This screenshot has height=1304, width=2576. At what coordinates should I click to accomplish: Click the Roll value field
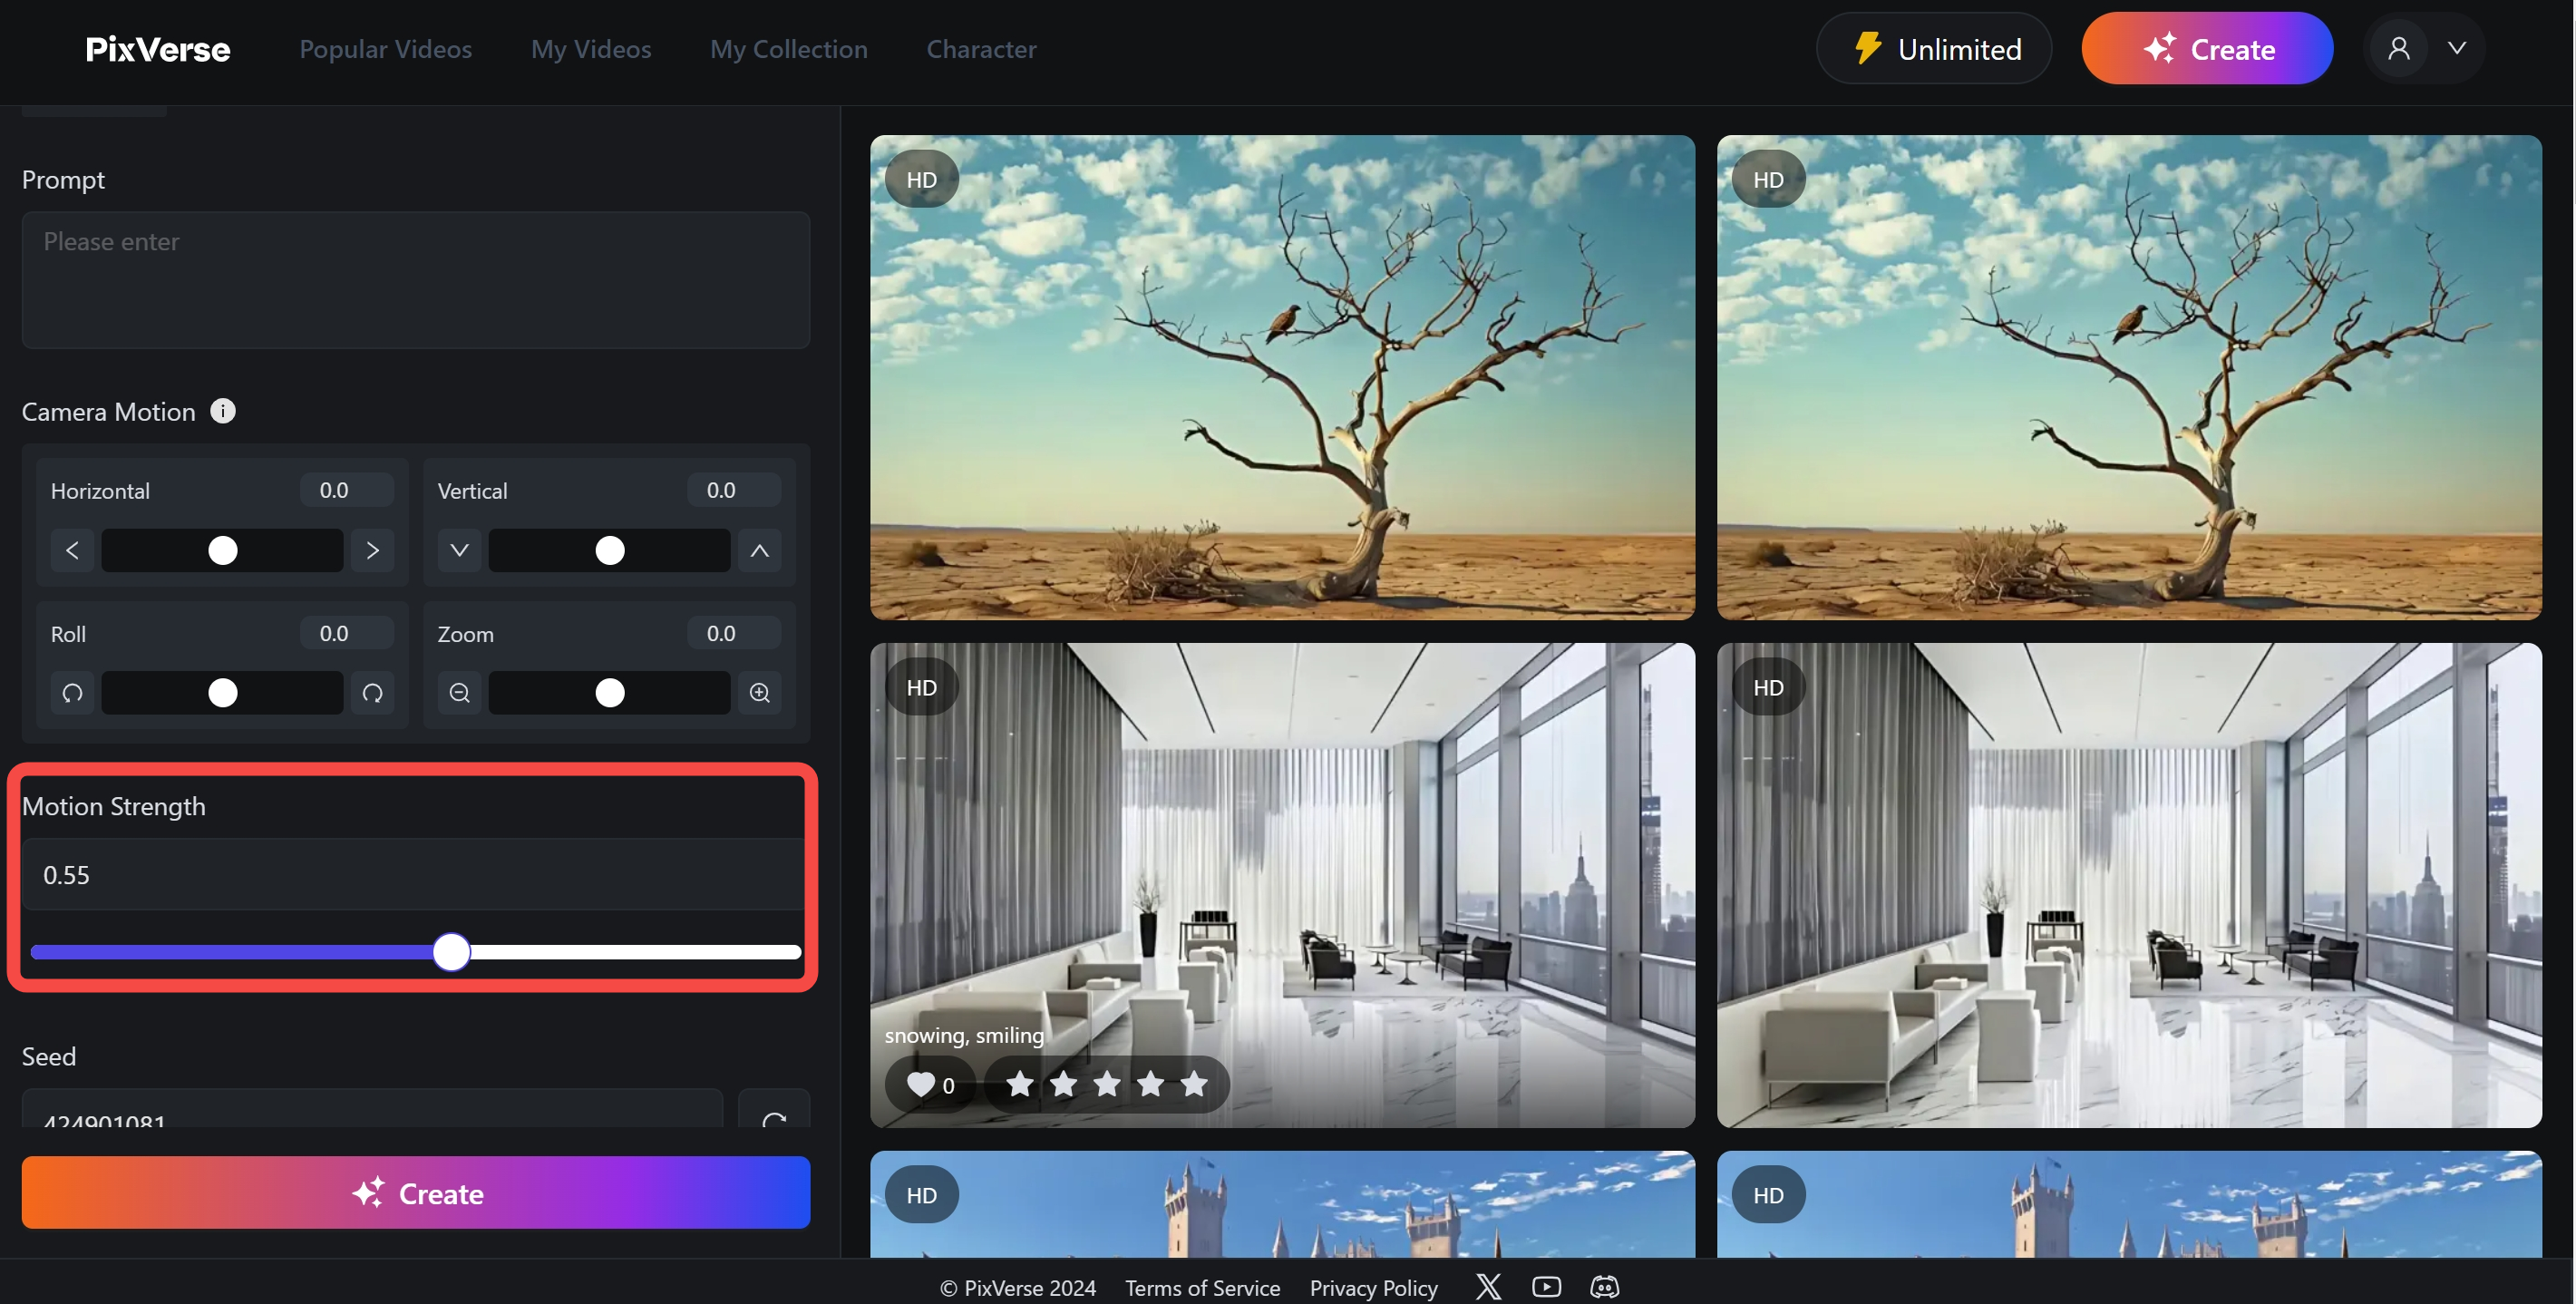(346, 633)
